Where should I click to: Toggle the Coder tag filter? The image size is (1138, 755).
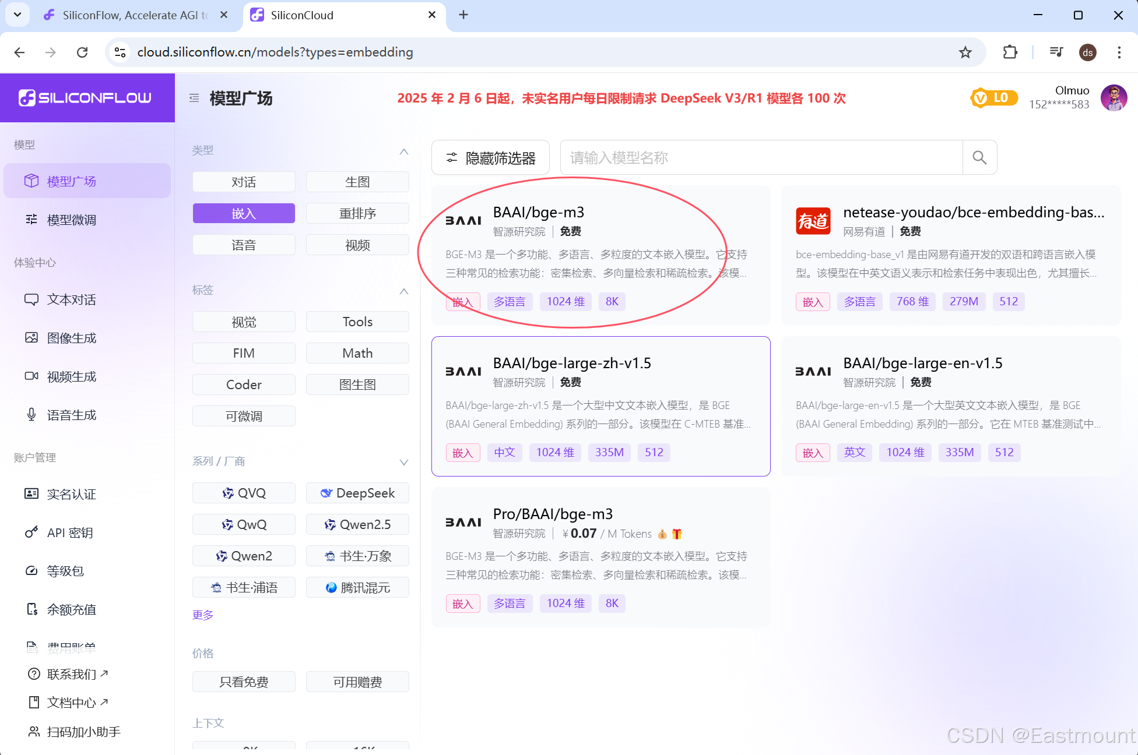point(244,384)
